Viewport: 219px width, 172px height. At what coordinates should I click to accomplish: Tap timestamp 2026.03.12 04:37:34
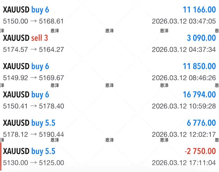tap(184, 49)
